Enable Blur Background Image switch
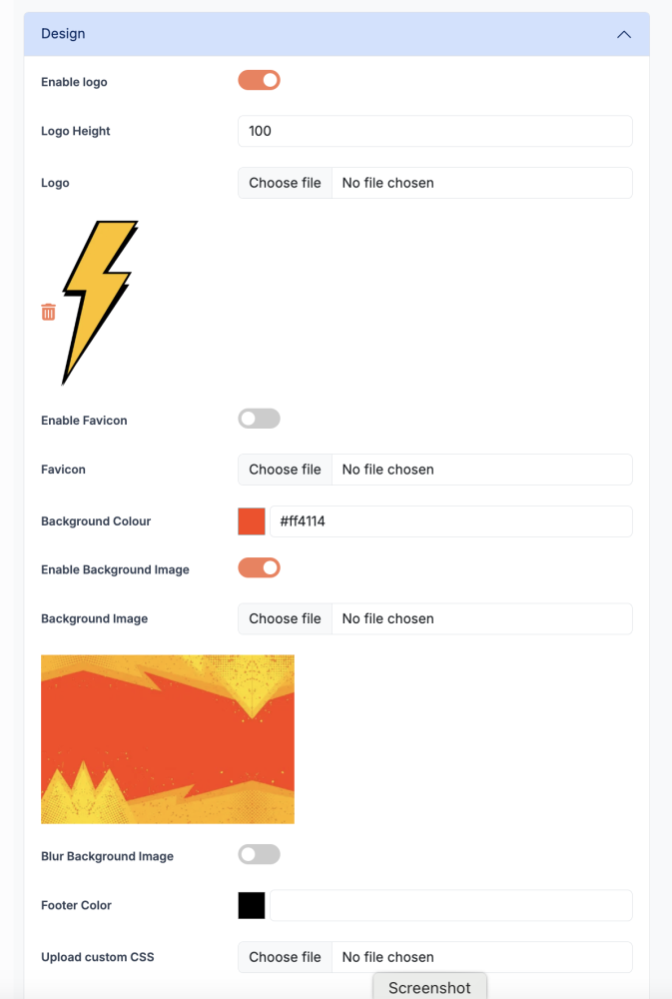Viewport: 672px width, 999px height. click(259, 854)
